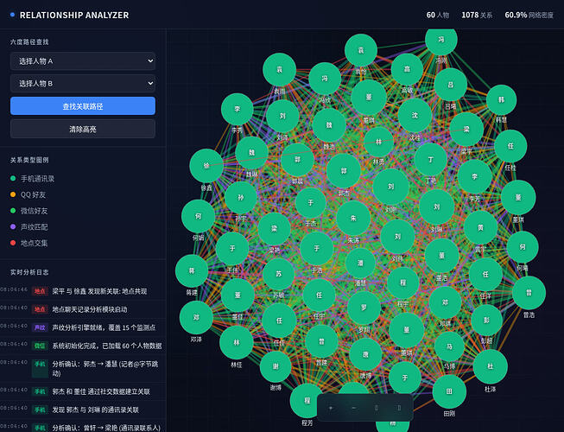The image size is (564, 432).
Task: Select the 黄宇 person node
Action: click(480, 228)
